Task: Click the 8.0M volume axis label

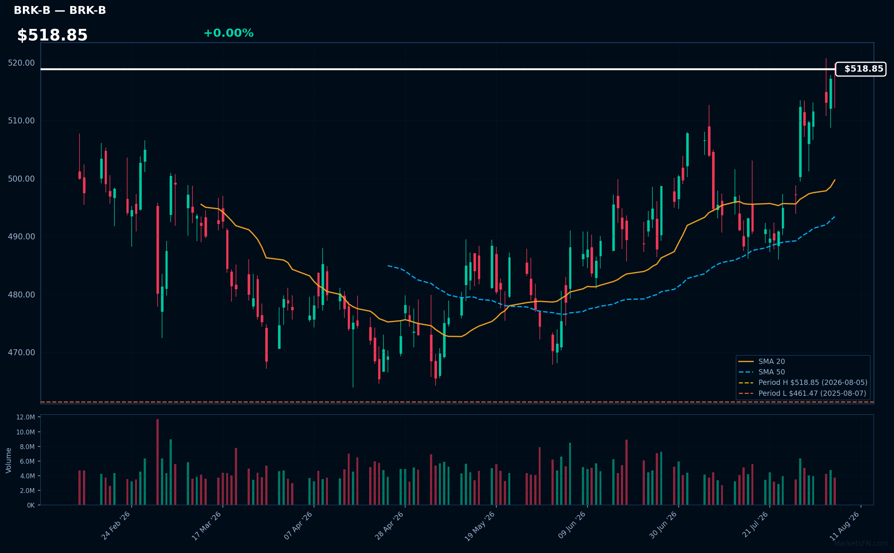Action: tap(27, 447)
